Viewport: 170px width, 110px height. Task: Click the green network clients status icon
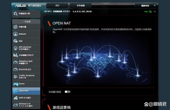coord(150,12)
